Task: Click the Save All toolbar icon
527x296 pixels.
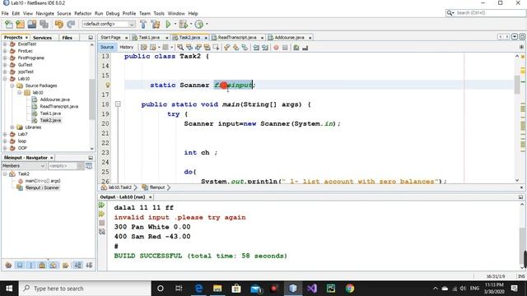Action: coord(44,24)
